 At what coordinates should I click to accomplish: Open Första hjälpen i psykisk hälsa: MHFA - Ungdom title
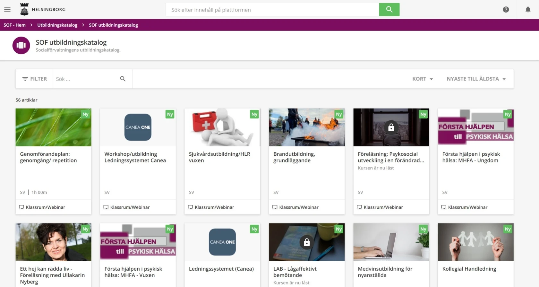[471, 157]
